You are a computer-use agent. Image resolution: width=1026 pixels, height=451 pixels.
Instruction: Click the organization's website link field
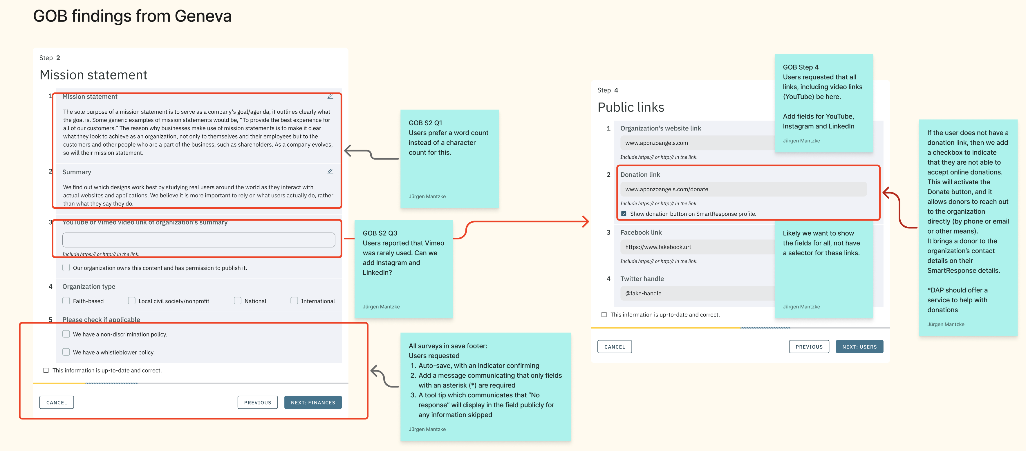pyautogui.click(x=698, y=143)
